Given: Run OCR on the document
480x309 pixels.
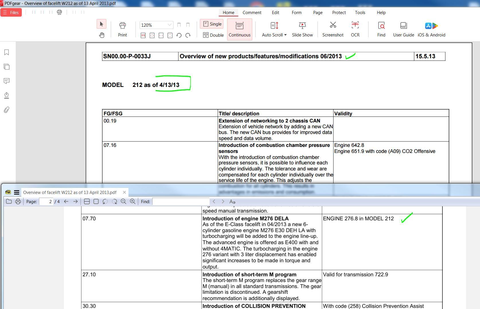Looking at the screenshot, I should click(355, 29).
